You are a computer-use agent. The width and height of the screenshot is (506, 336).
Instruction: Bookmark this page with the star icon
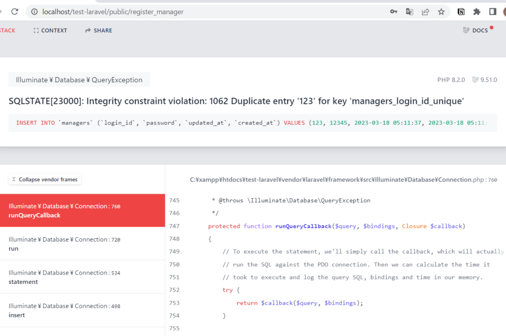pyautogui.click(x=441, y=12)
